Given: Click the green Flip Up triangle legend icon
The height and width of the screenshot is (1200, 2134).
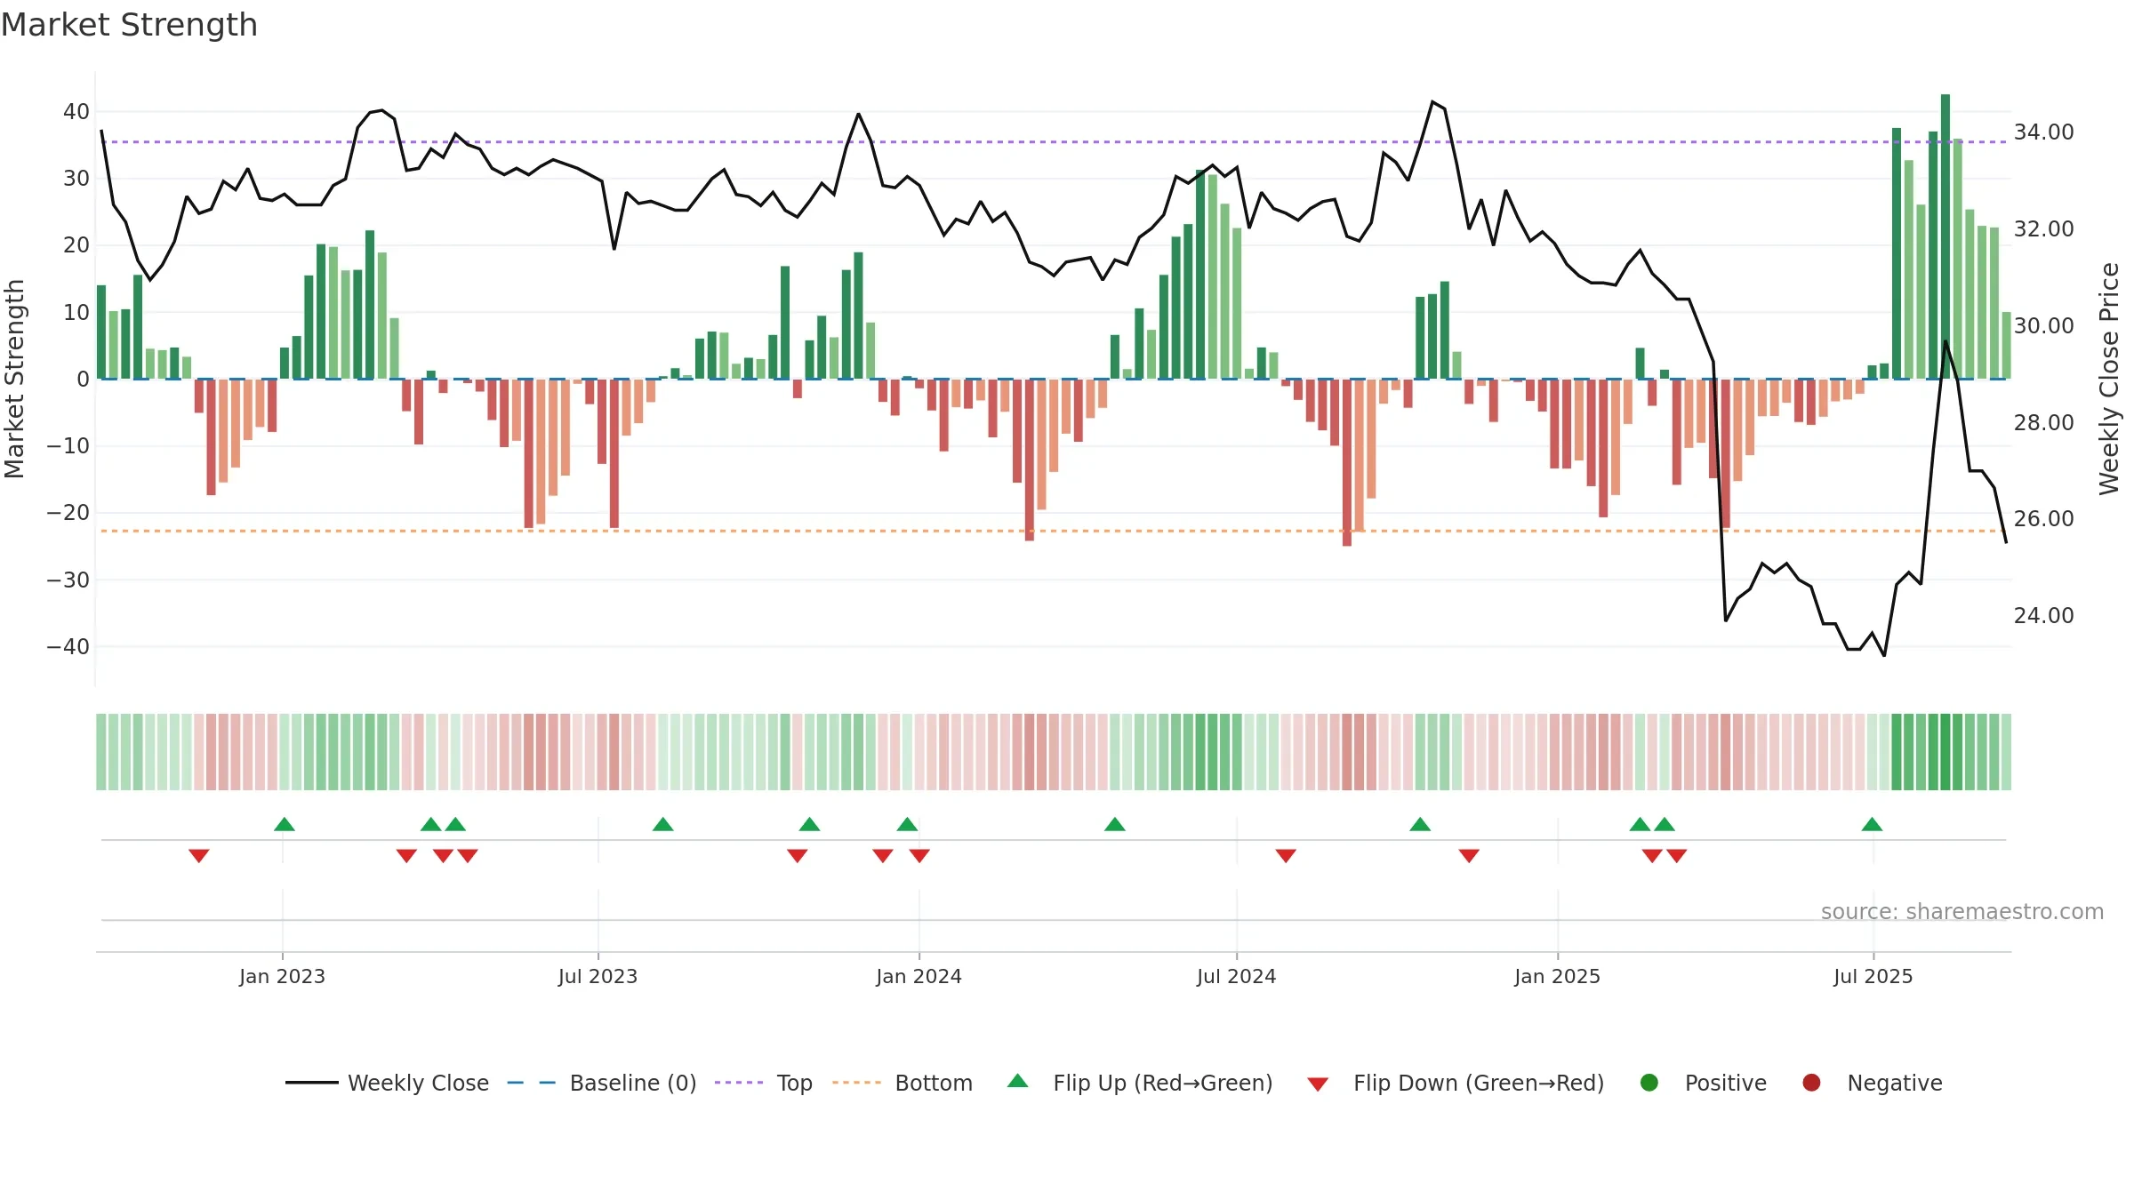Looking at the screenshot, I should (1018, 1081).
